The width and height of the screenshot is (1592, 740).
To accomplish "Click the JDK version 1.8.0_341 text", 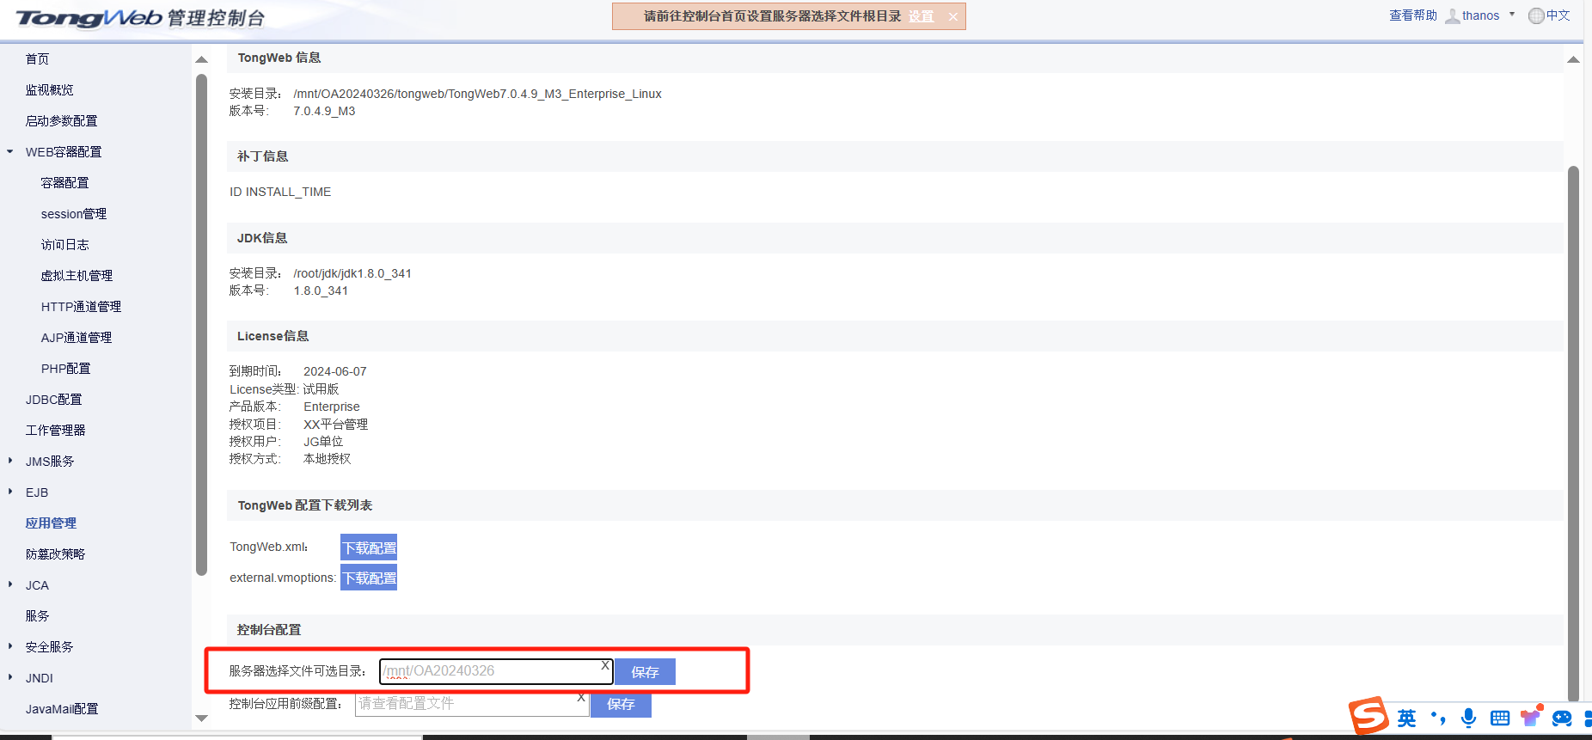I will pos(321,290).
